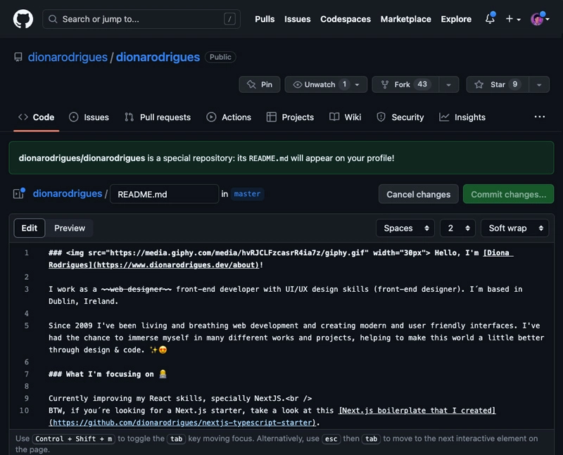
Task: Open dionarodrigues breadcrumb link beside README.md
Action: (x=68, y=194)
